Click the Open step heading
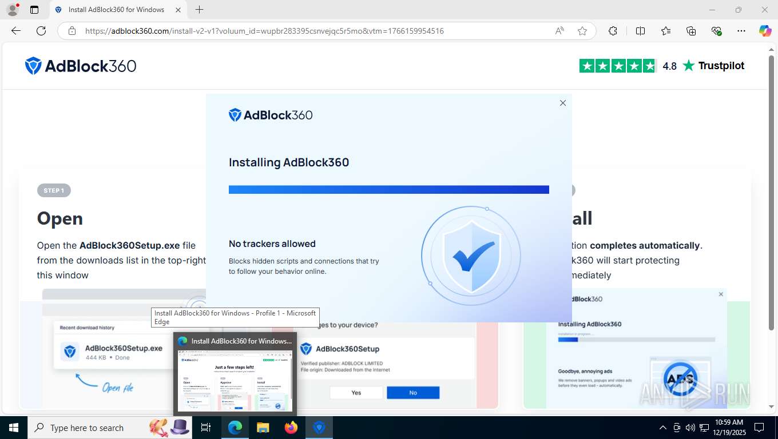 [60, 218]
